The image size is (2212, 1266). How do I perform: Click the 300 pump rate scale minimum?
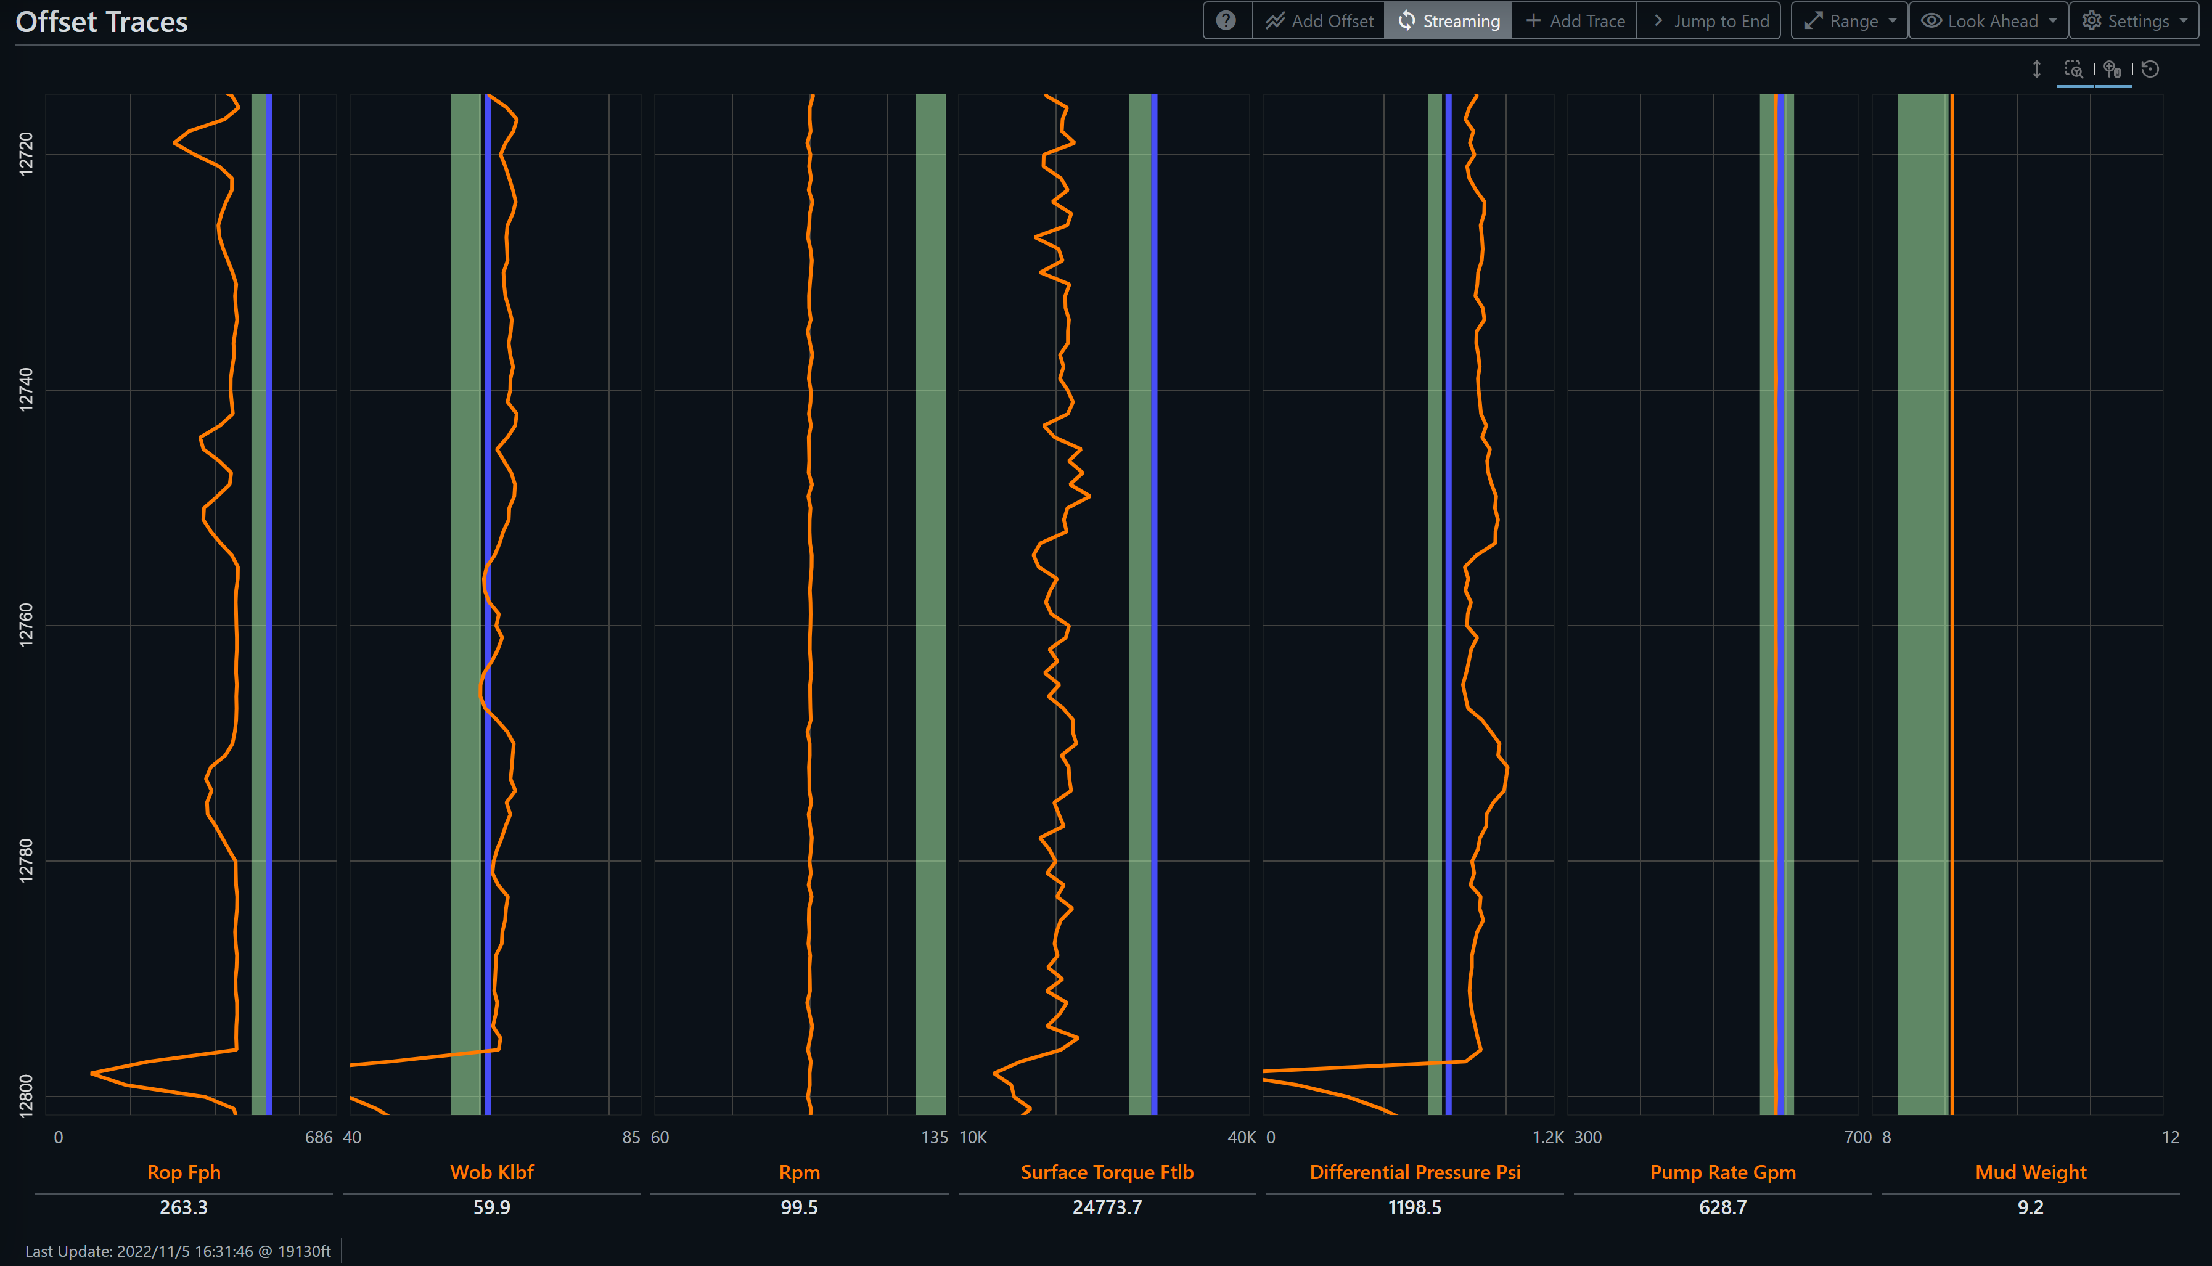[1587, 1137]
